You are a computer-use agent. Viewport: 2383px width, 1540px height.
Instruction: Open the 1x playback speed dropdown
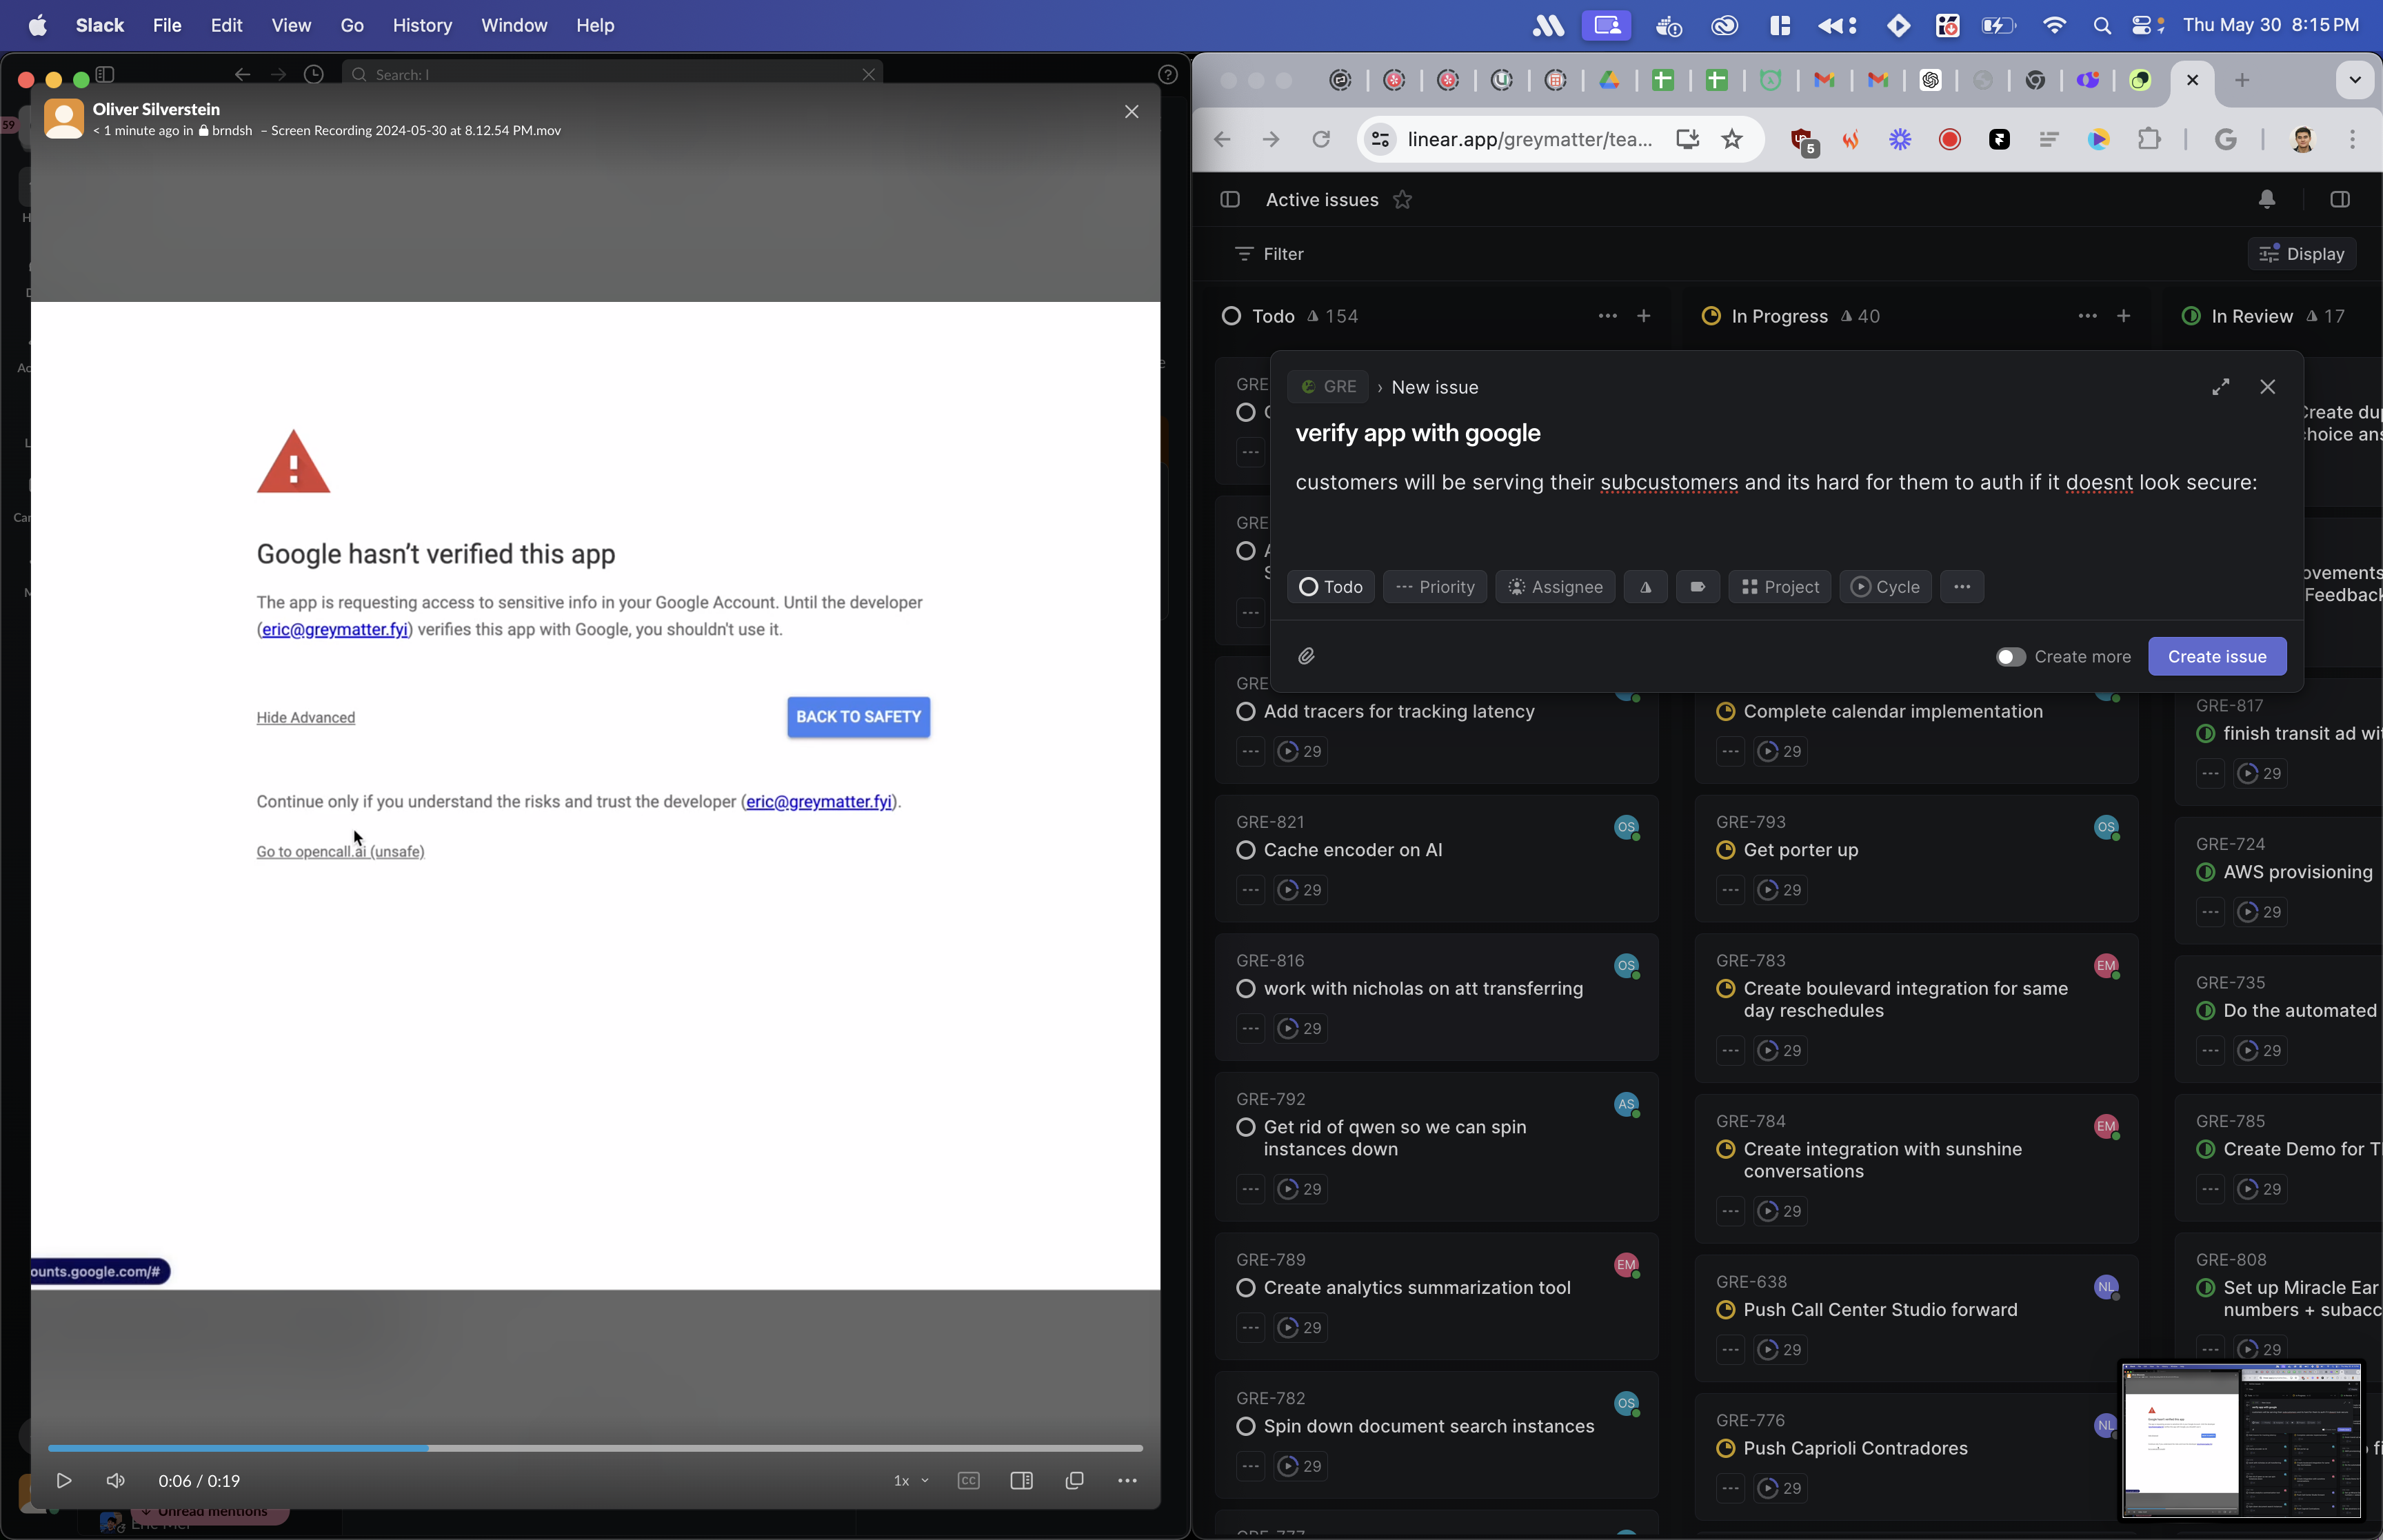click(910, 1480)
